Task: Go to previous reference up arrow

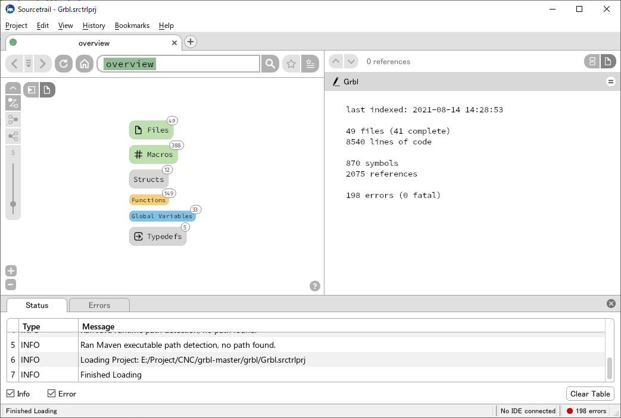Action: tap(336, 61)
